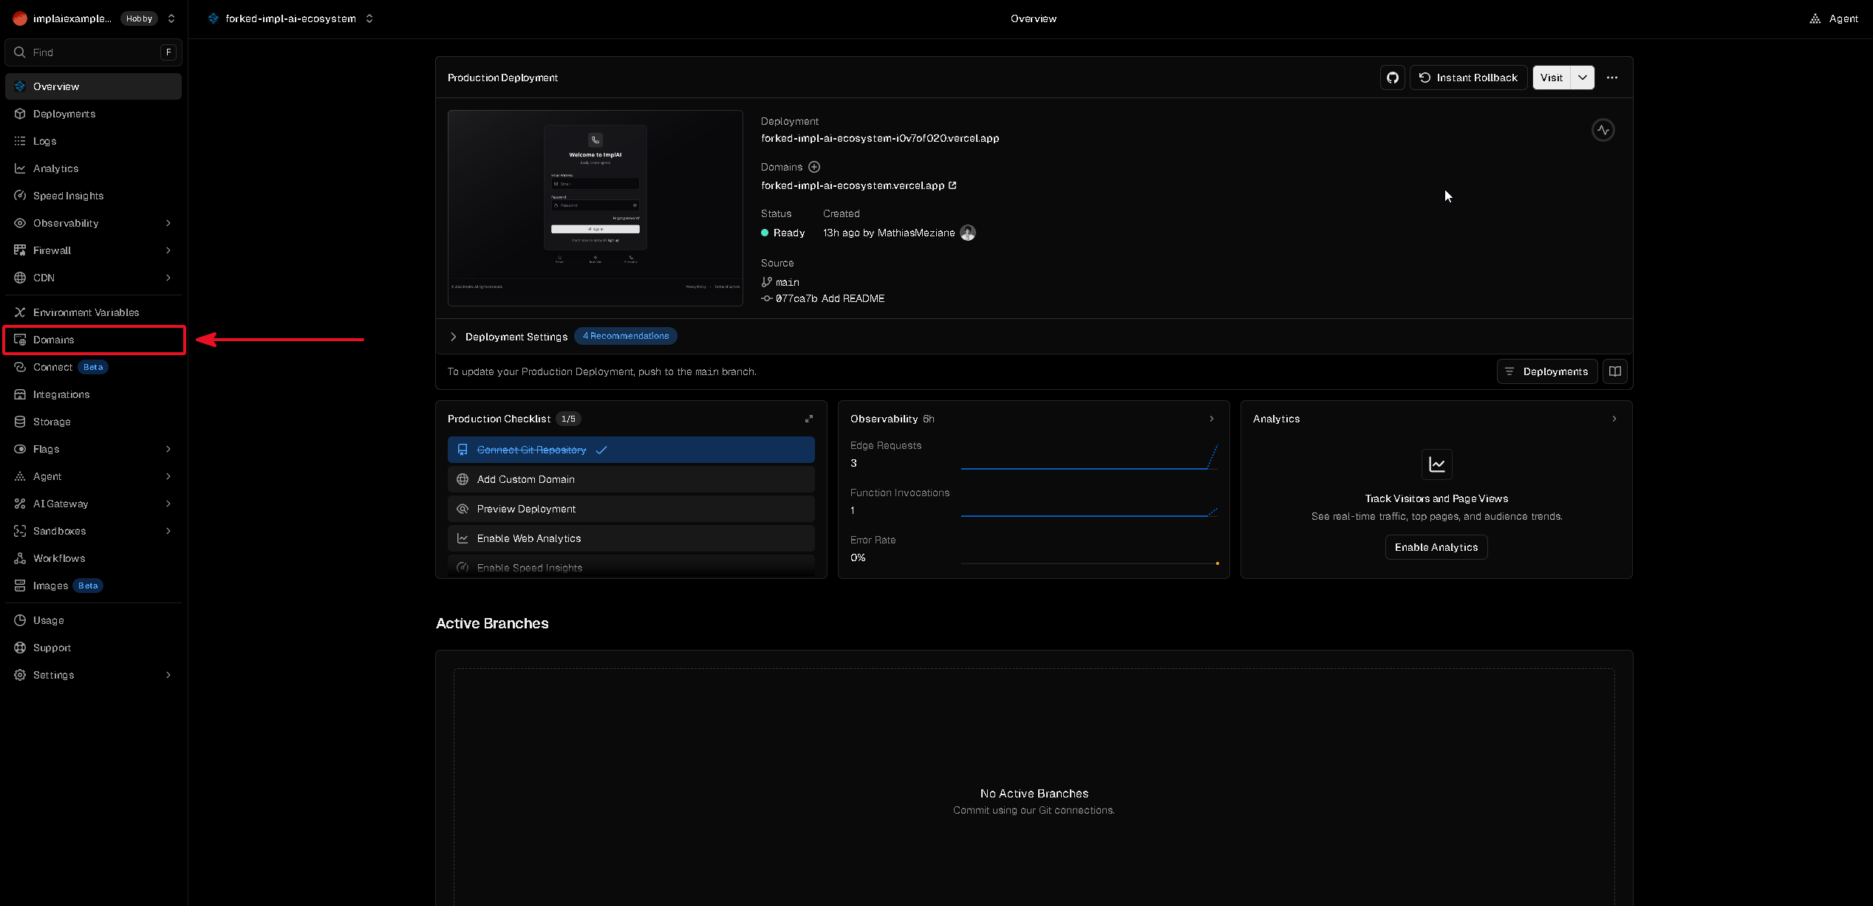The width and height of the screenshot is (1873, 906).
Task: Click Add Custom Domain checklist item
Action: point(631,479)
